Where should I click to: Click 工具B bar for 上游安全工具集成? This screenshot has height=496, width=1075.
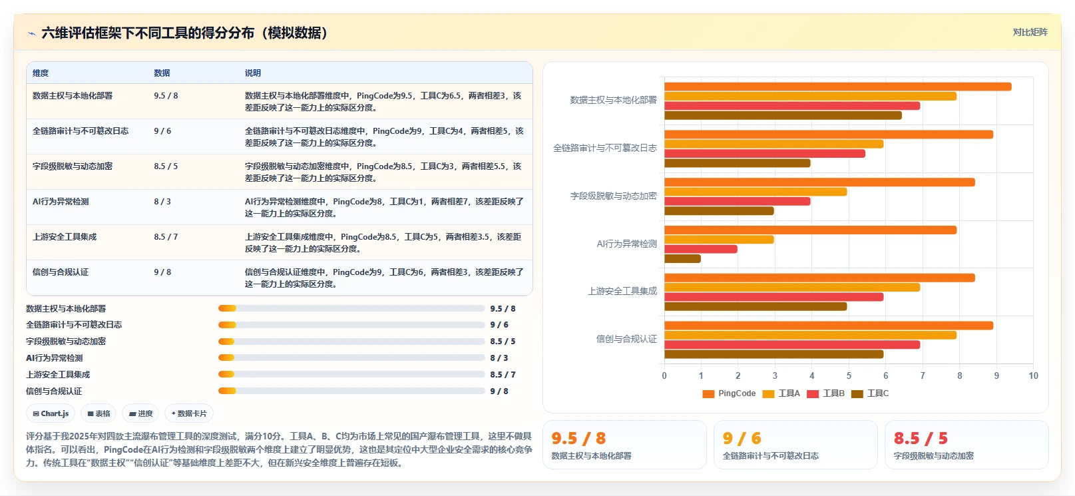tap(773, 297)
